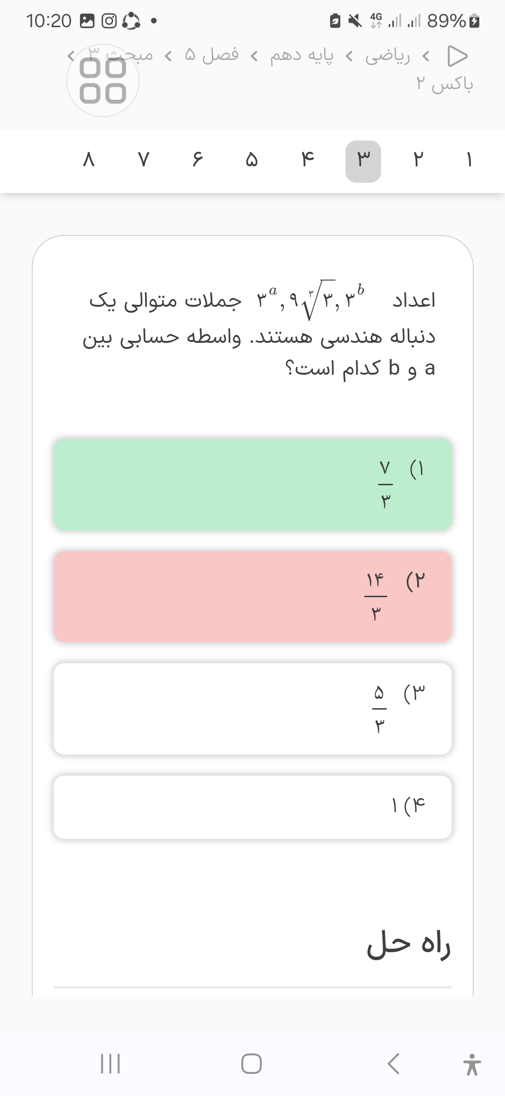Select answer option 1 (green, 7/3)
The height and width of the screenshot is (1096, 505).
pos(252,484)
